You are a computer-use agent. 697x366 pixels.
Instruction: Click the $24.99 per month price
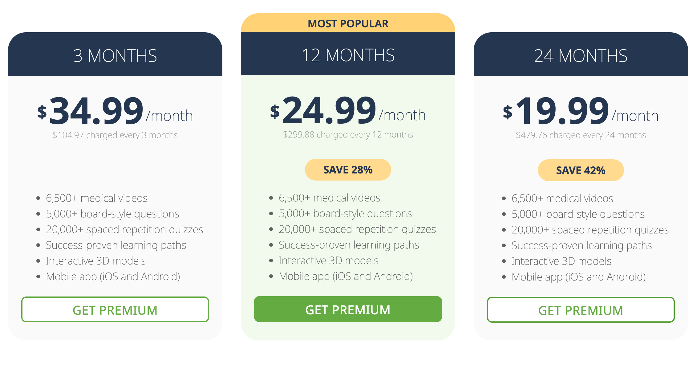pyautogui.click(x=348, y=110)
